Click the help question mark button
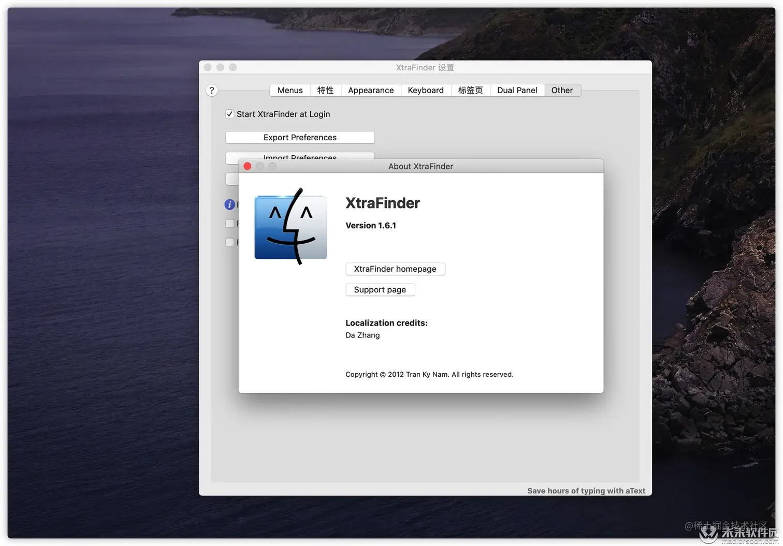This screenshot has height=546, width=783. pyautogui.click(x=211, y=91)
